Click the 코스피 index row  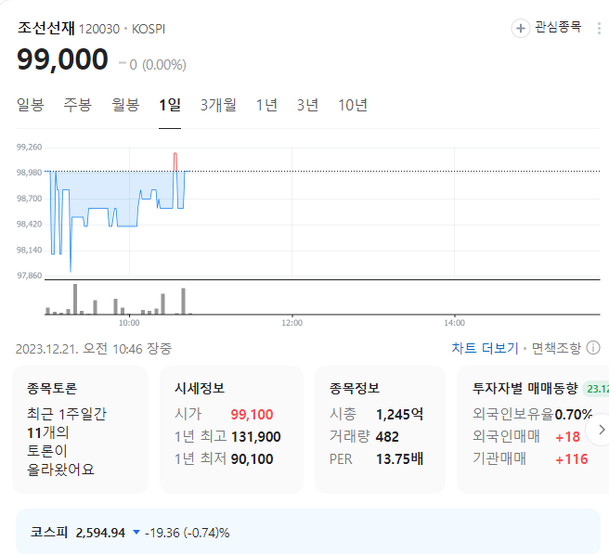pos(308,532)
